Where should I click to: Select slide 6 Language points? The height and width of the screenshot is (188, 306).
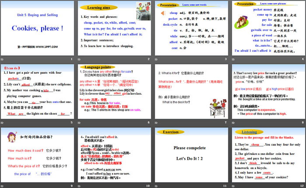115,92
